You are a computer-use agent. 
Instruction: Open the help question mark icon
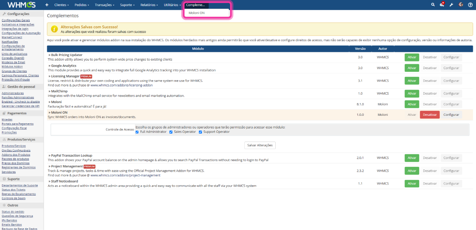coord(470,5)
